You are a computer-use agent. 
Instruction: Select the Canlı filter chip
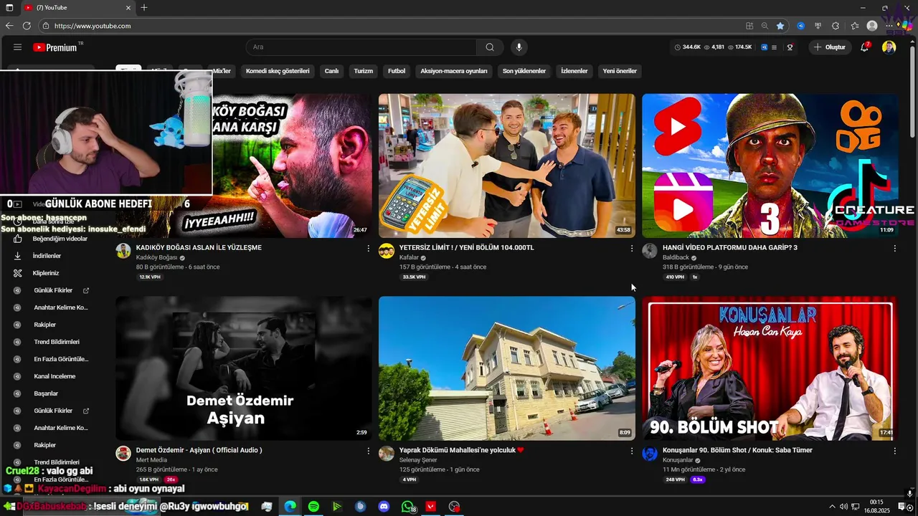[x=331, y=71]
